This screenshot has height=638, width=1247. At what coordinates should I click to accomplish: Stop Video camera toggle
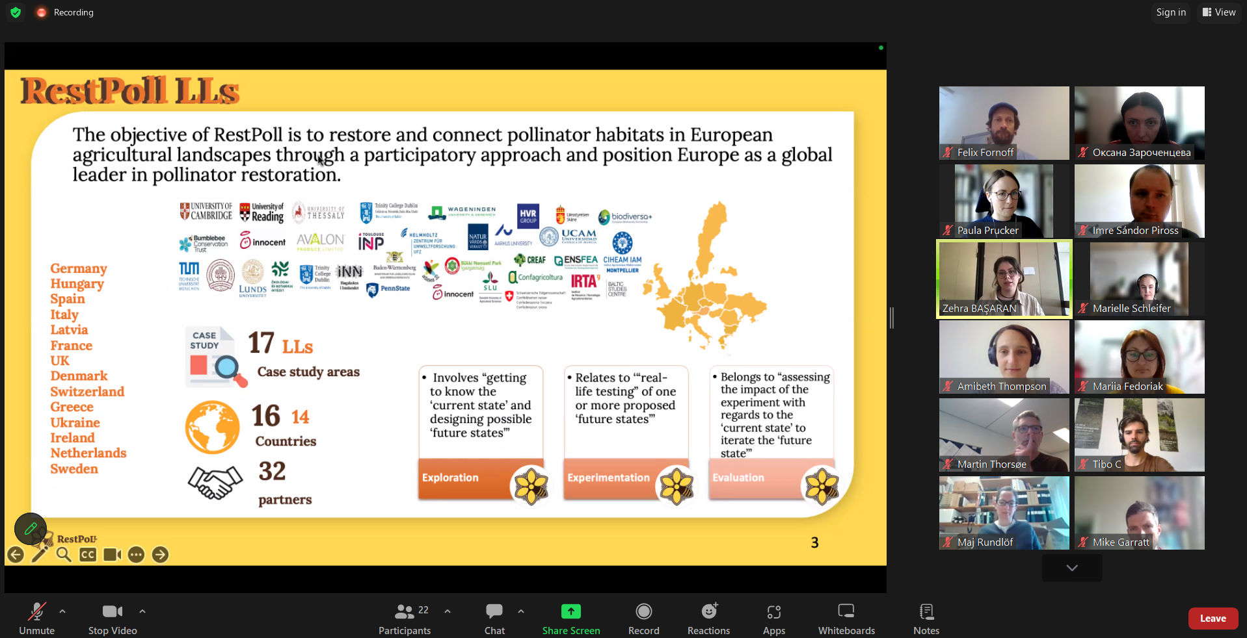[113, 619]
